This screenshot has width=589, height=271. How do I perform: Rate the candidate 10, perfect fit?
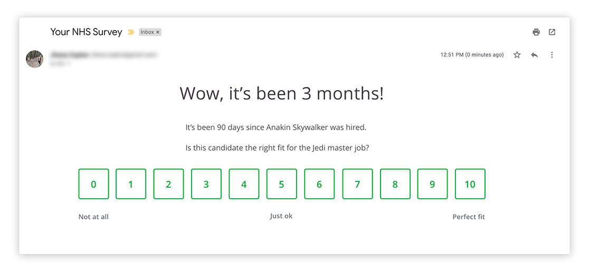470,184
